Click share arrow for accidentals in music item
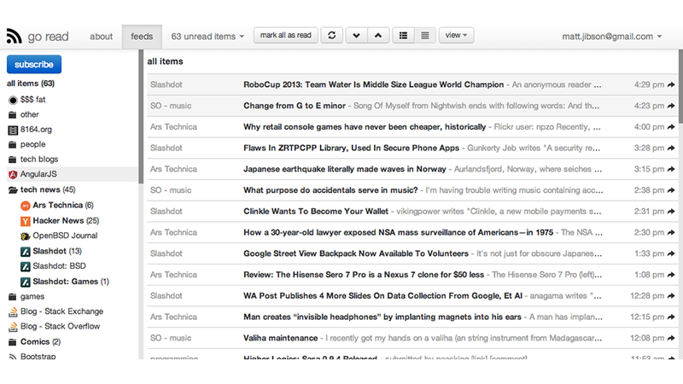Viewport: 683px width, 384px height. coord(671,190)
